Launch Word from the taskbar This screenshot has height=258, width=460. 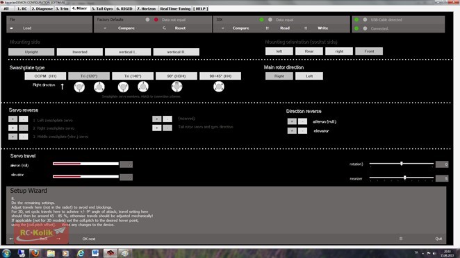tap(95, 253)
